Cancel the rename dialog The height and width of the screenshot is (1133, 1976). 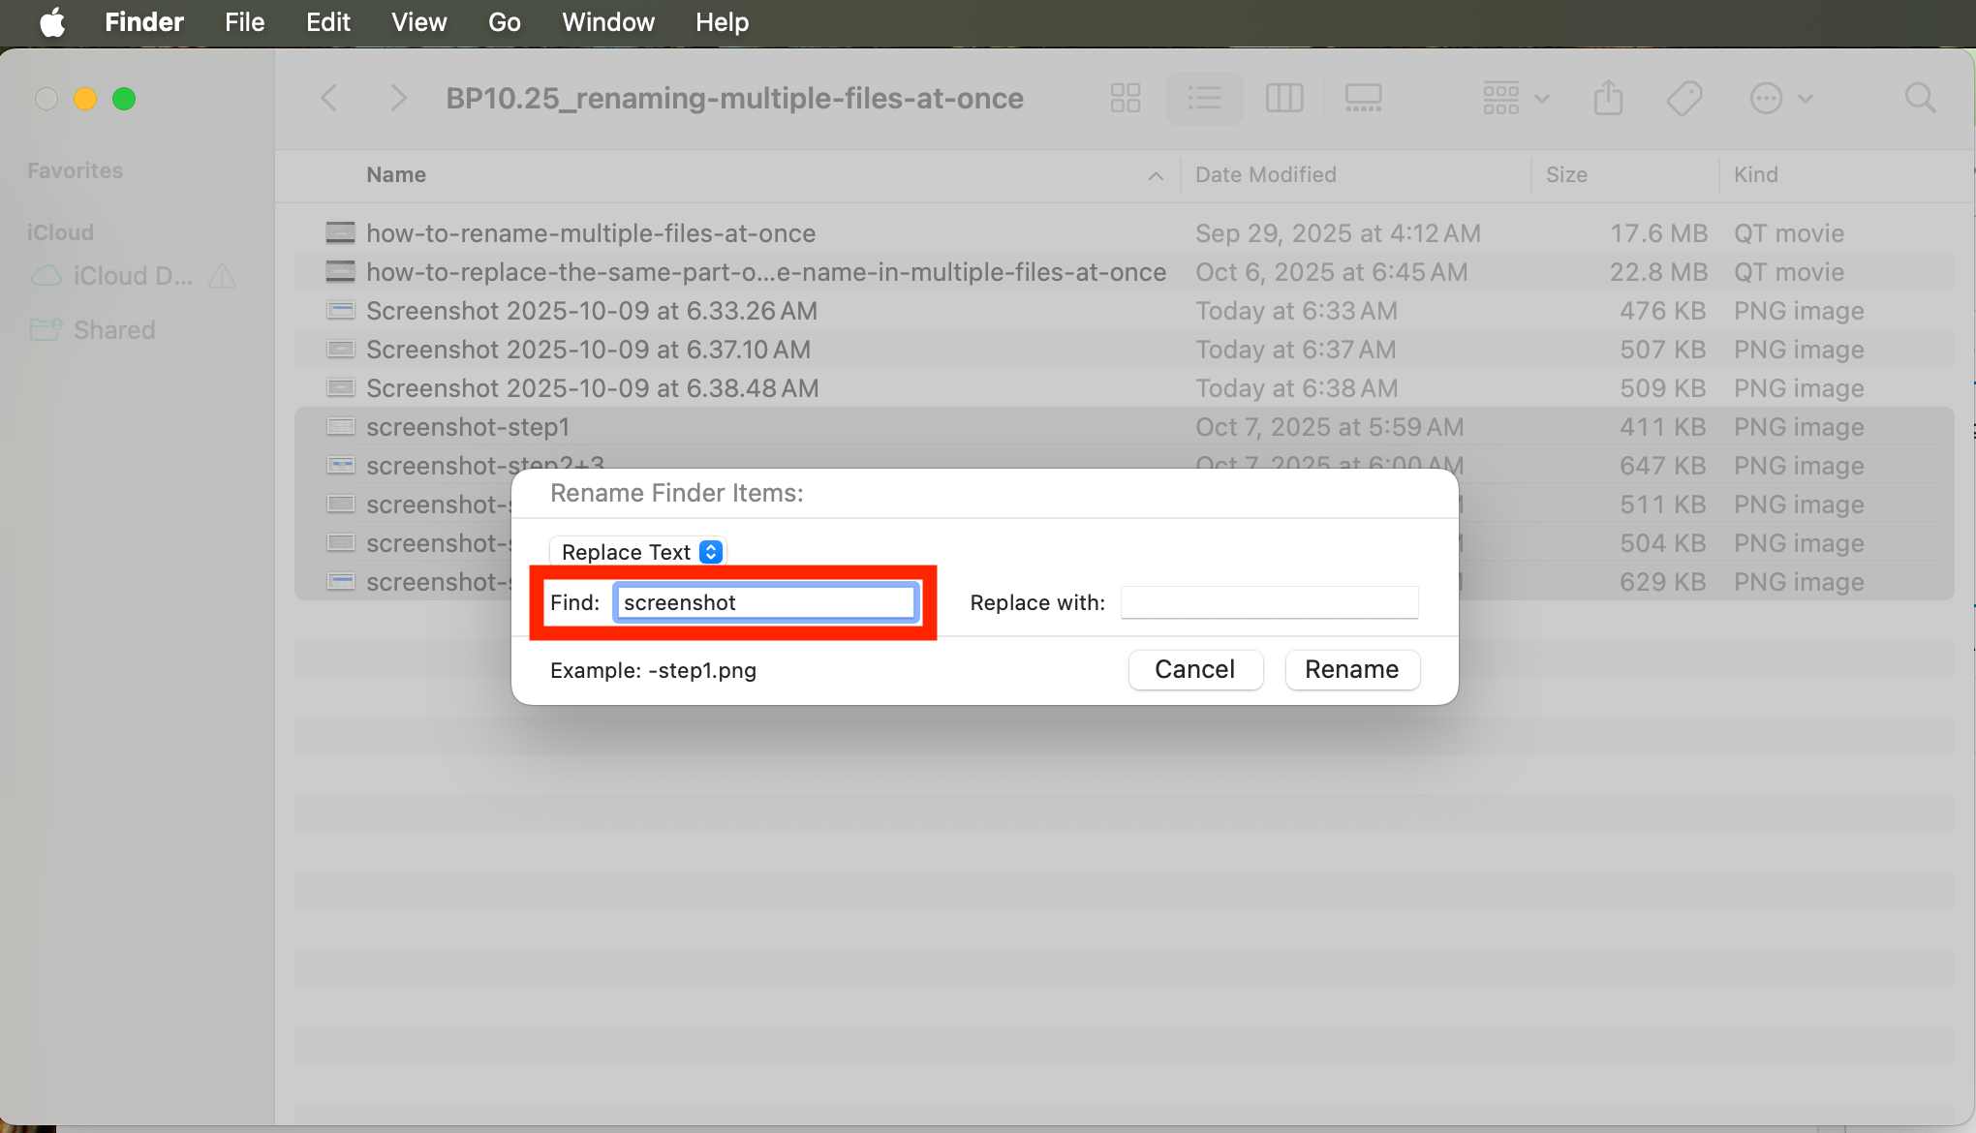point(1194,669)
